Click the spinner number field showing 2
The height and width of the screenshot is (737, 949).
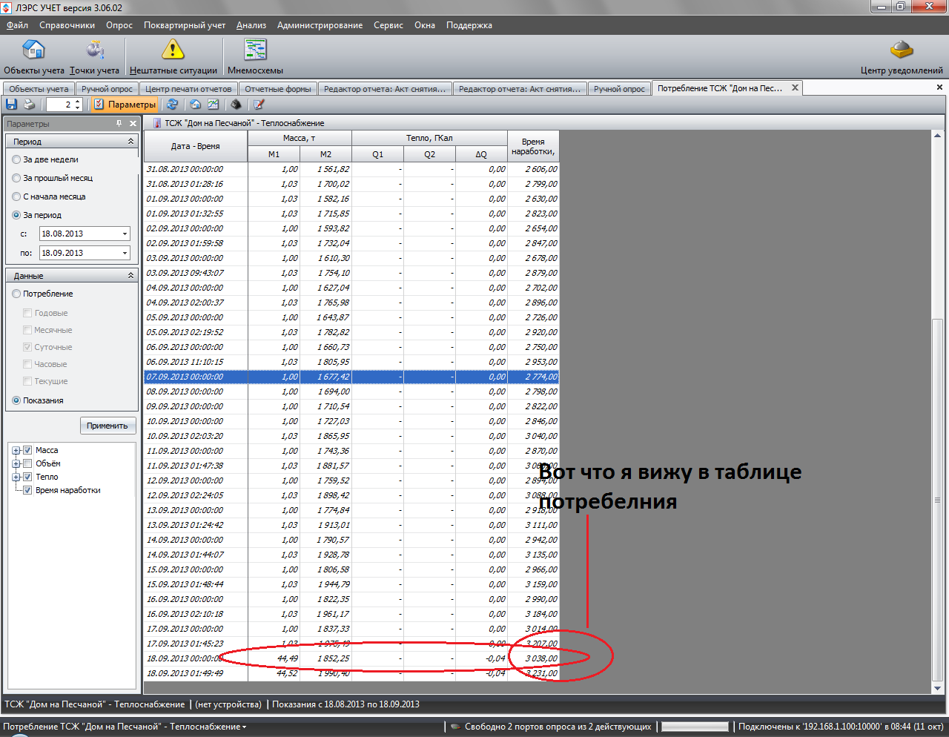[x=59, y=105]
